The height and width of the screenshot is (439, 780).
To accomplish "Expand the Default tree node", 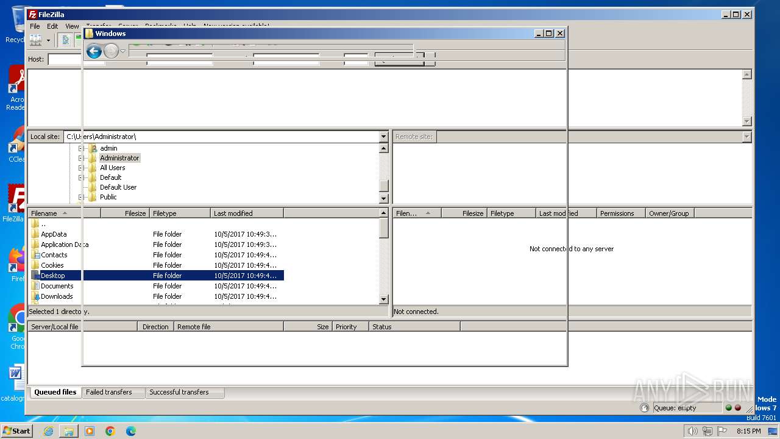I will click(80, 177).
